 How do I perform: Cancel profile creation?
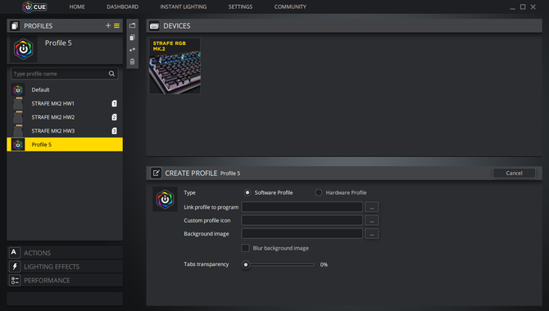(514, 173)
